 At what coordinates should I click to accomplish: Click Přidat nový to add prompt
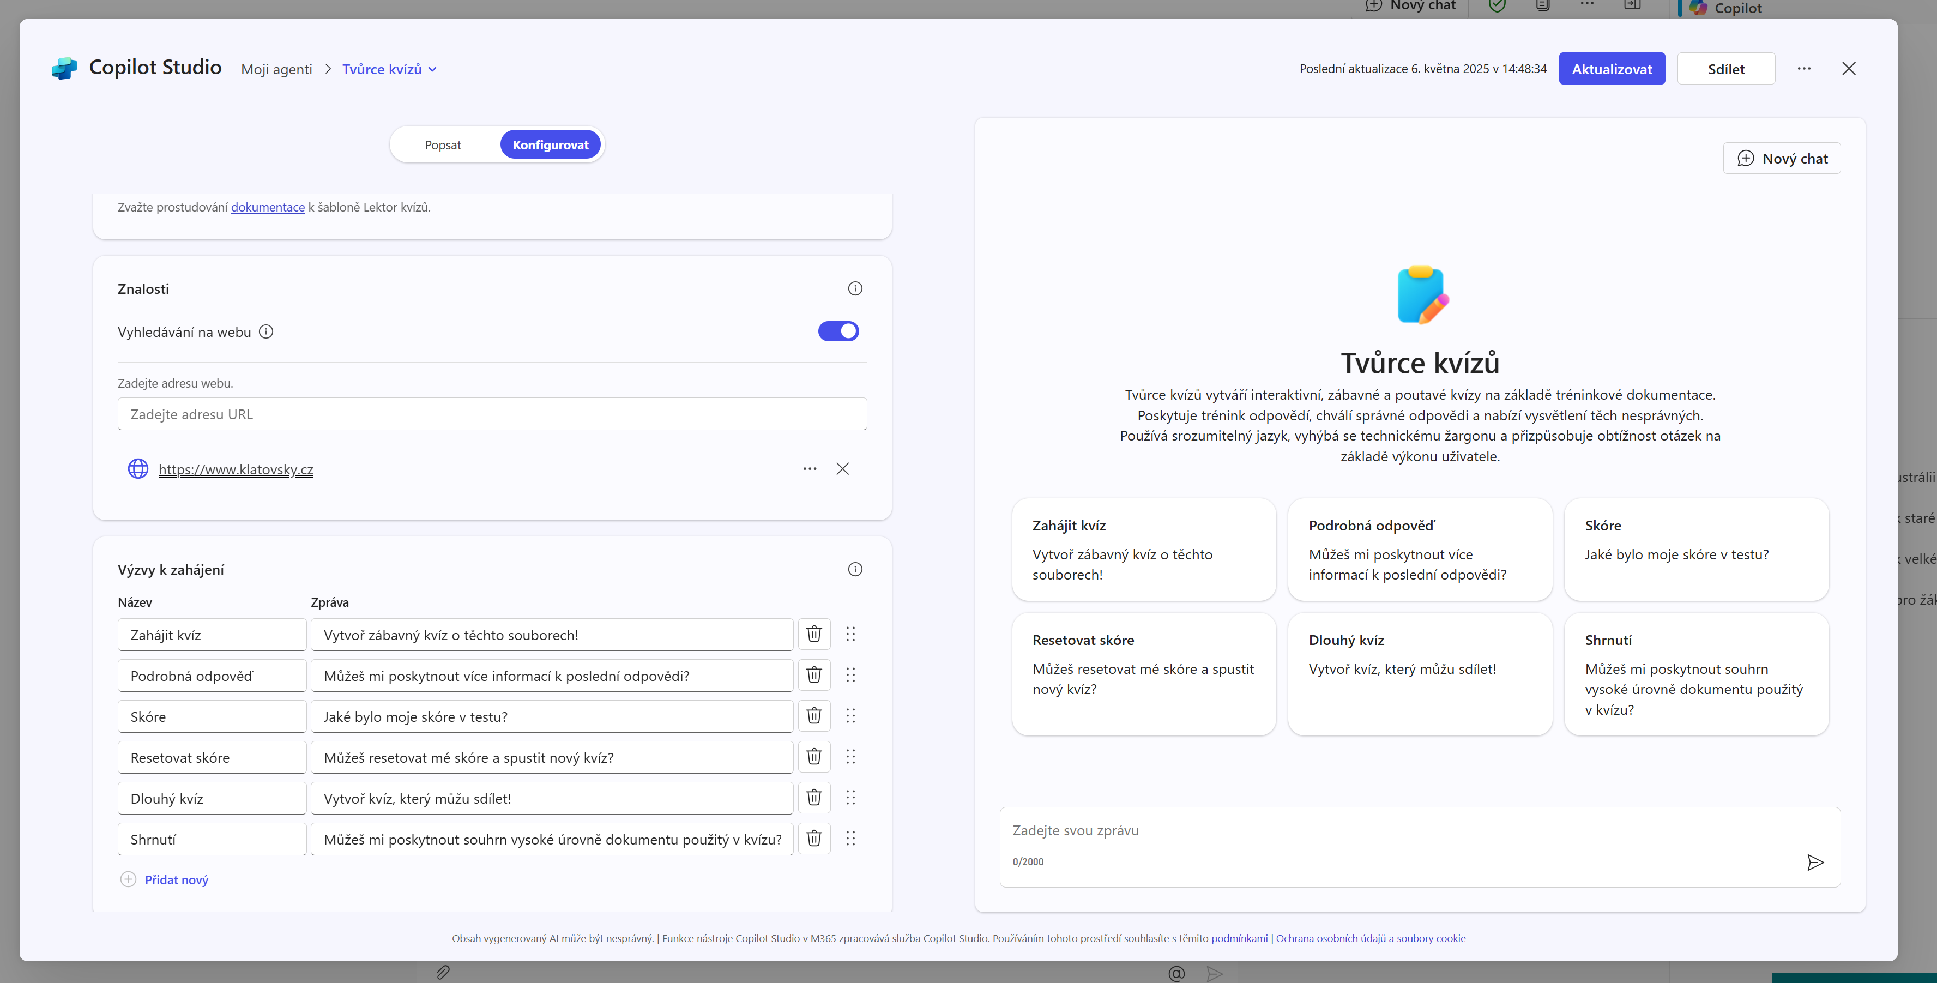(164, 879)
